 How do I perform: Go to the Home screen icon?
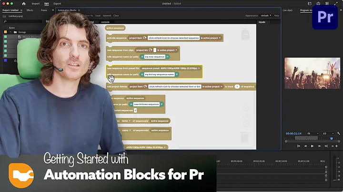point(24,3)
